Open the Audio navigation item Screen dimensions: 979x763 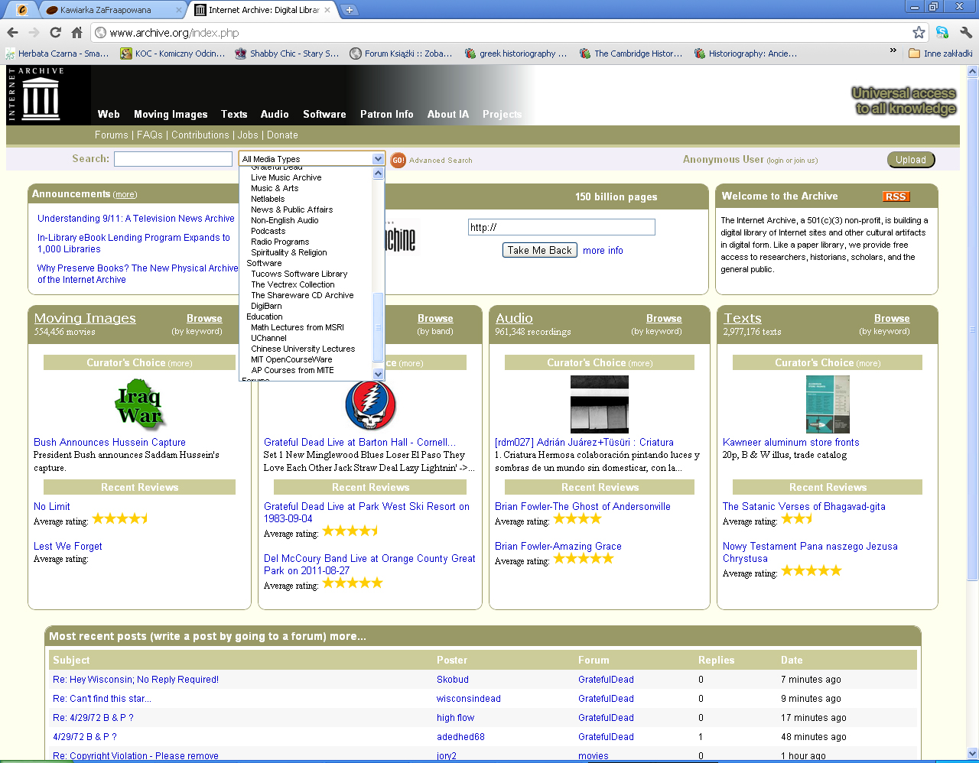coord(275,114)
